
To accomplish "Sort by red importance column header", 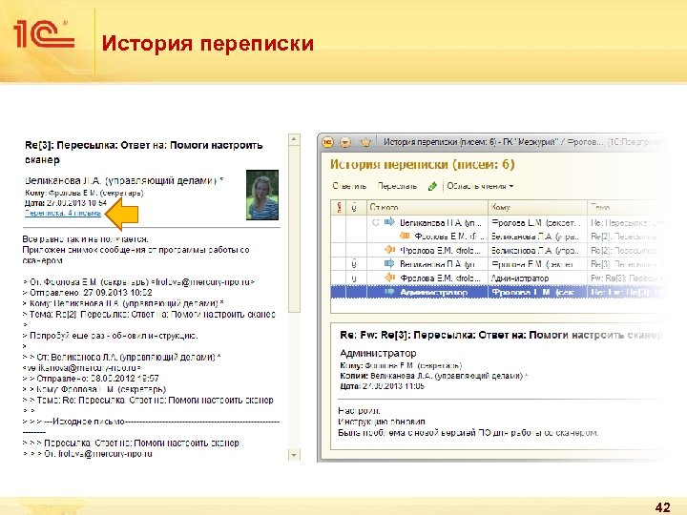I will pyautogui.click(x=339, y=207).
